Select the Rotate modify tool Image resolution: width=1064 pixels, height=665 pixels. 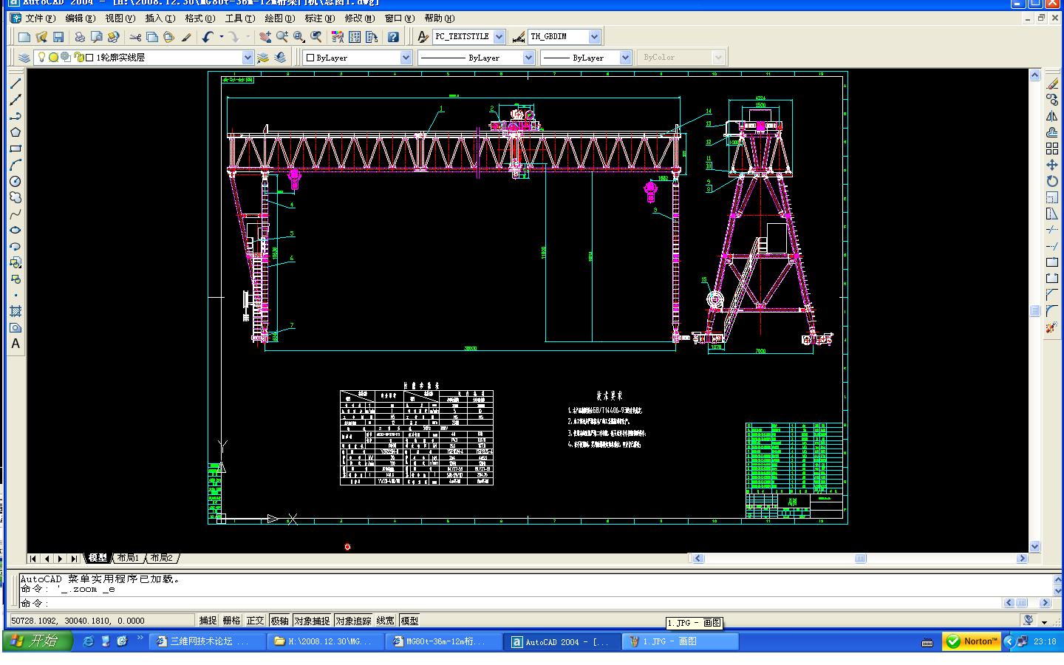[1052, 182]
